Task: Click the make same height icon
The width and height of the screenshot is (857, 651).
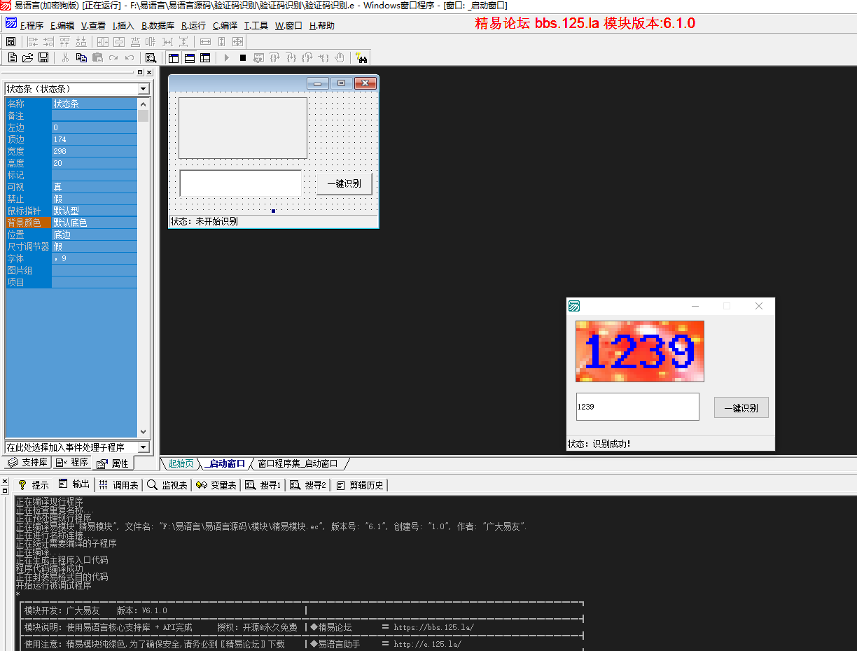Action: [x=221, y=42]
